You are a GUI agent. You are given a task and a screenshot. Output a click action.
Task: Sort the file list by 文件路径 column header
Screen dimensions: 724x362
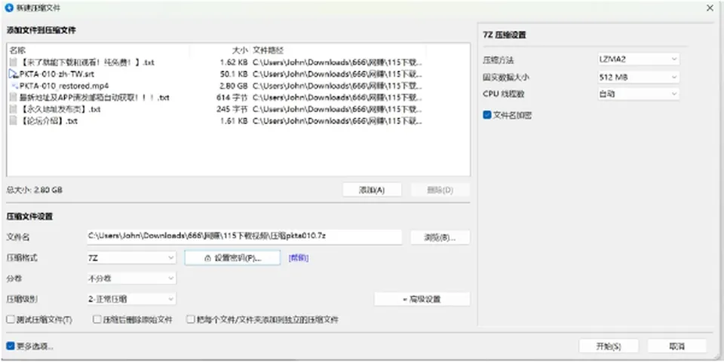[338, 50]
